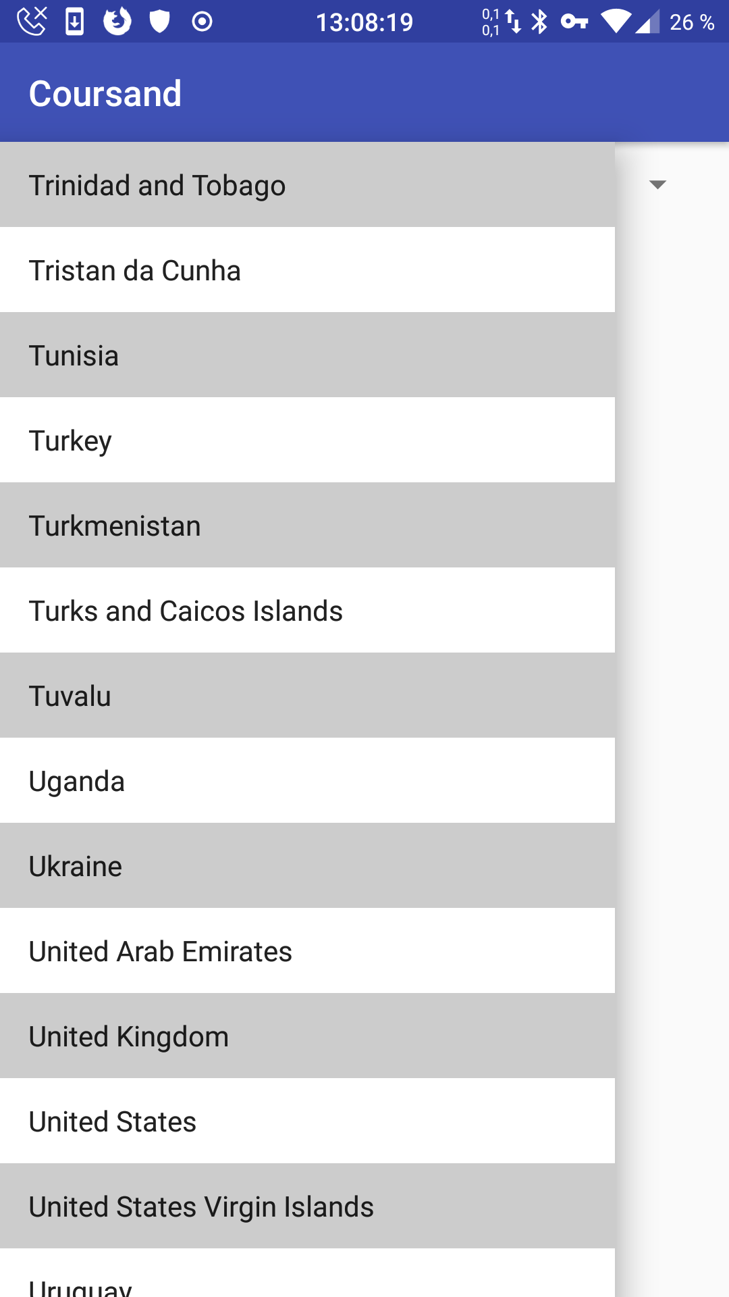Tap the Coursand app title
Viewport: 729px width, 1297px height.
coord(105,93)
